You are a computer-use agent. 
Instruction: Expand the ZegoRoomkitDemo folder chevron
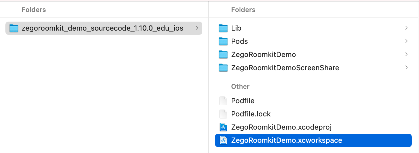(406, 54)
